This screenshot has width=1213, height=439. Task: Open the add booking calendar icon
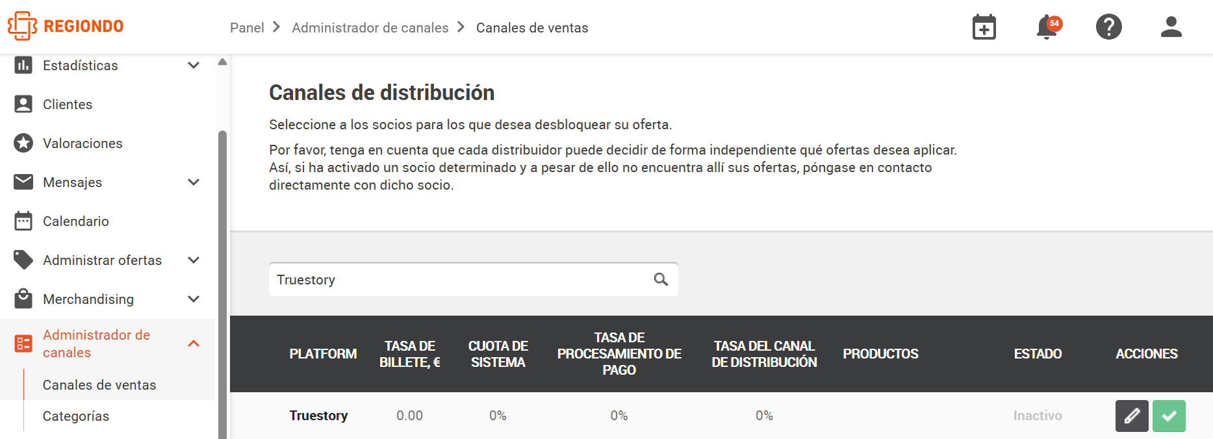point(984,27)
